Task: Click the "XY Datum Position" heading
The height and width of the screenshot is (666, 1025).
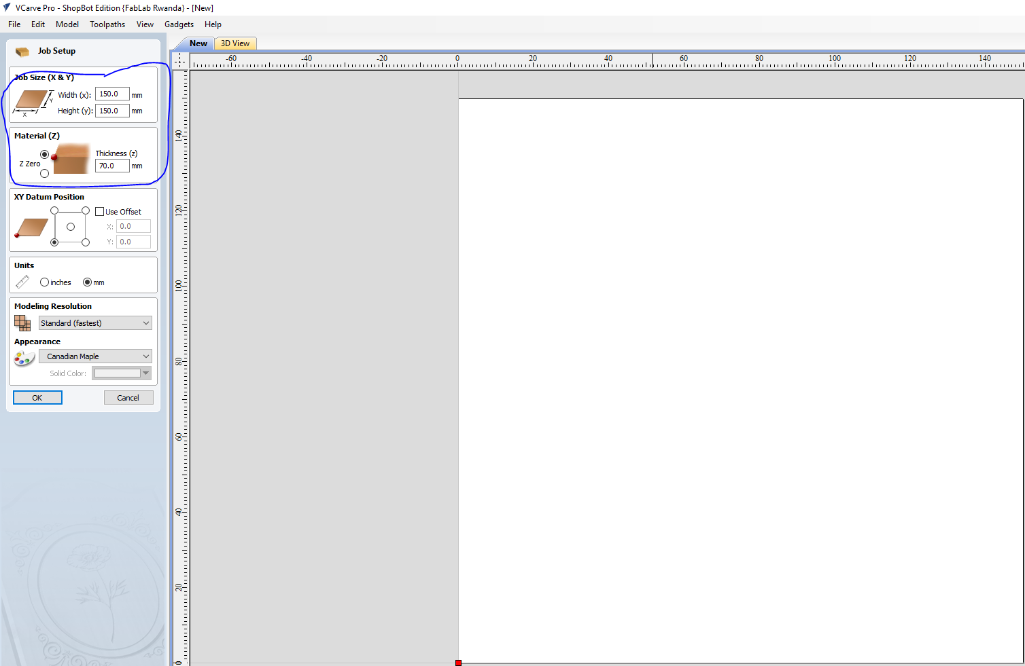Action: click(49, 197)
